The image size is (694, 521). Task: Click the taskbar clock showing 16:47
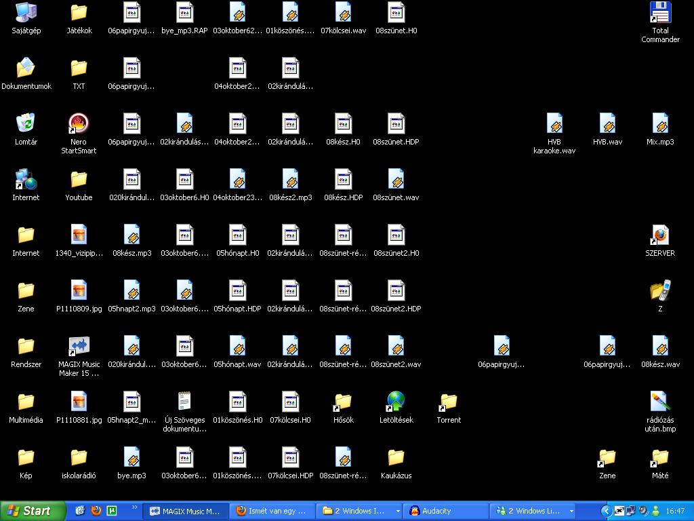click(675, 511)
